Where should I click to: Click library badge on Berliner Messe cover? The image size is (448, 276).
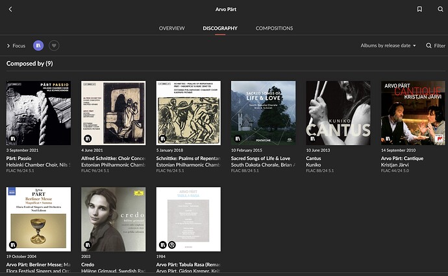(x=13, y=245)
